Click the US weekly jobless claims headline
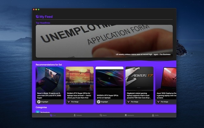The height and width of the screenshot is (128, 204). pos(143,54)
